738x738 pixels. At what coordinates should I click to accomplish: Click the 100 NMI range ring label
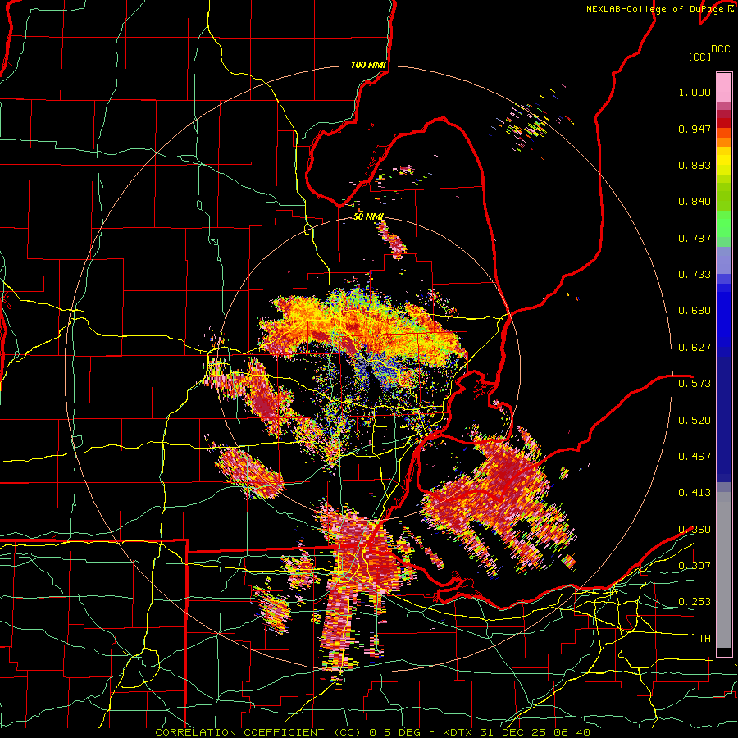[368, 65]
